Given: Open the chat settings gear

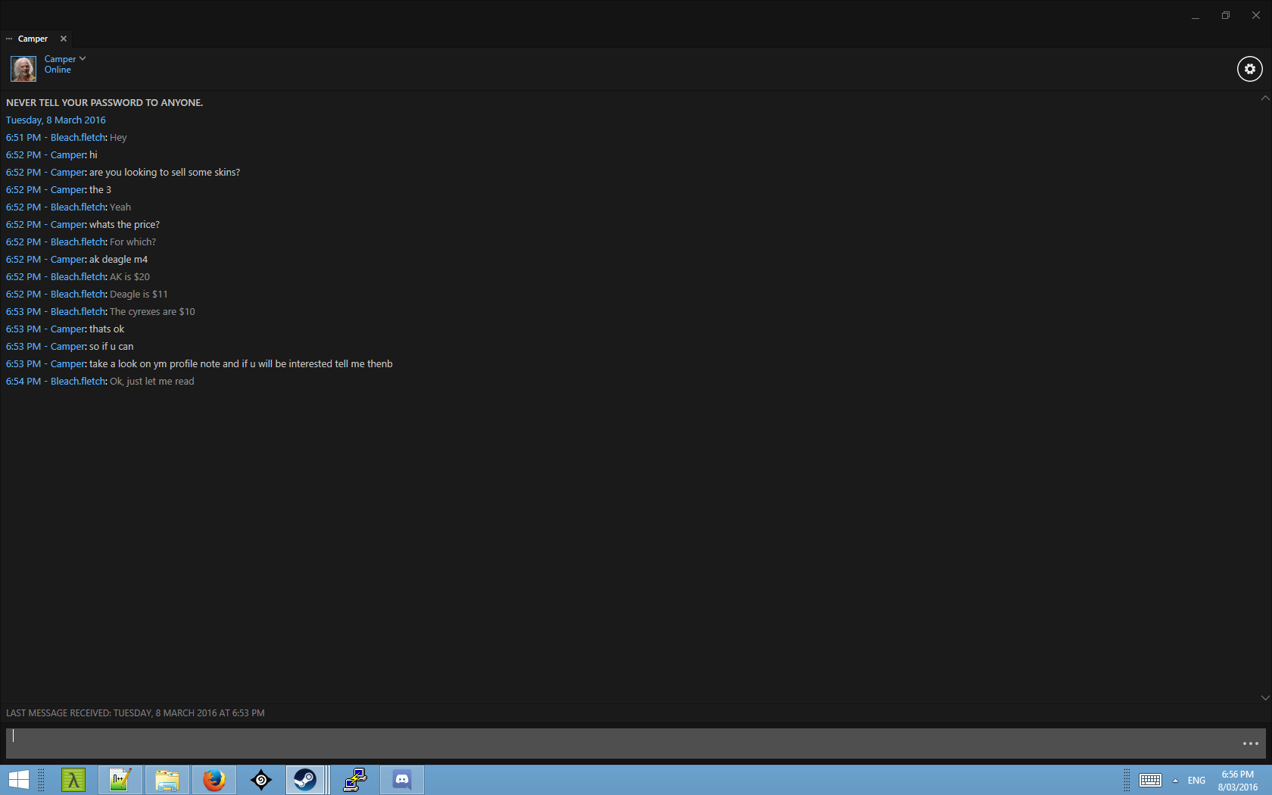Looking at the screenshot, I should click(x=1249, y=69).
